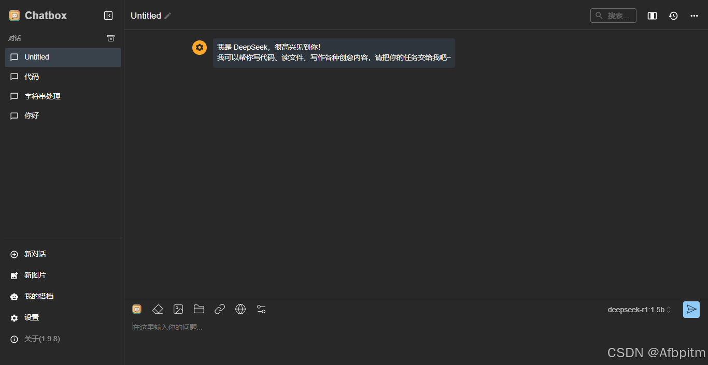This screenshot has width=708, height=365.
Task: Click the Chatbox icon in input toolbar
Action: pos(137,309)
